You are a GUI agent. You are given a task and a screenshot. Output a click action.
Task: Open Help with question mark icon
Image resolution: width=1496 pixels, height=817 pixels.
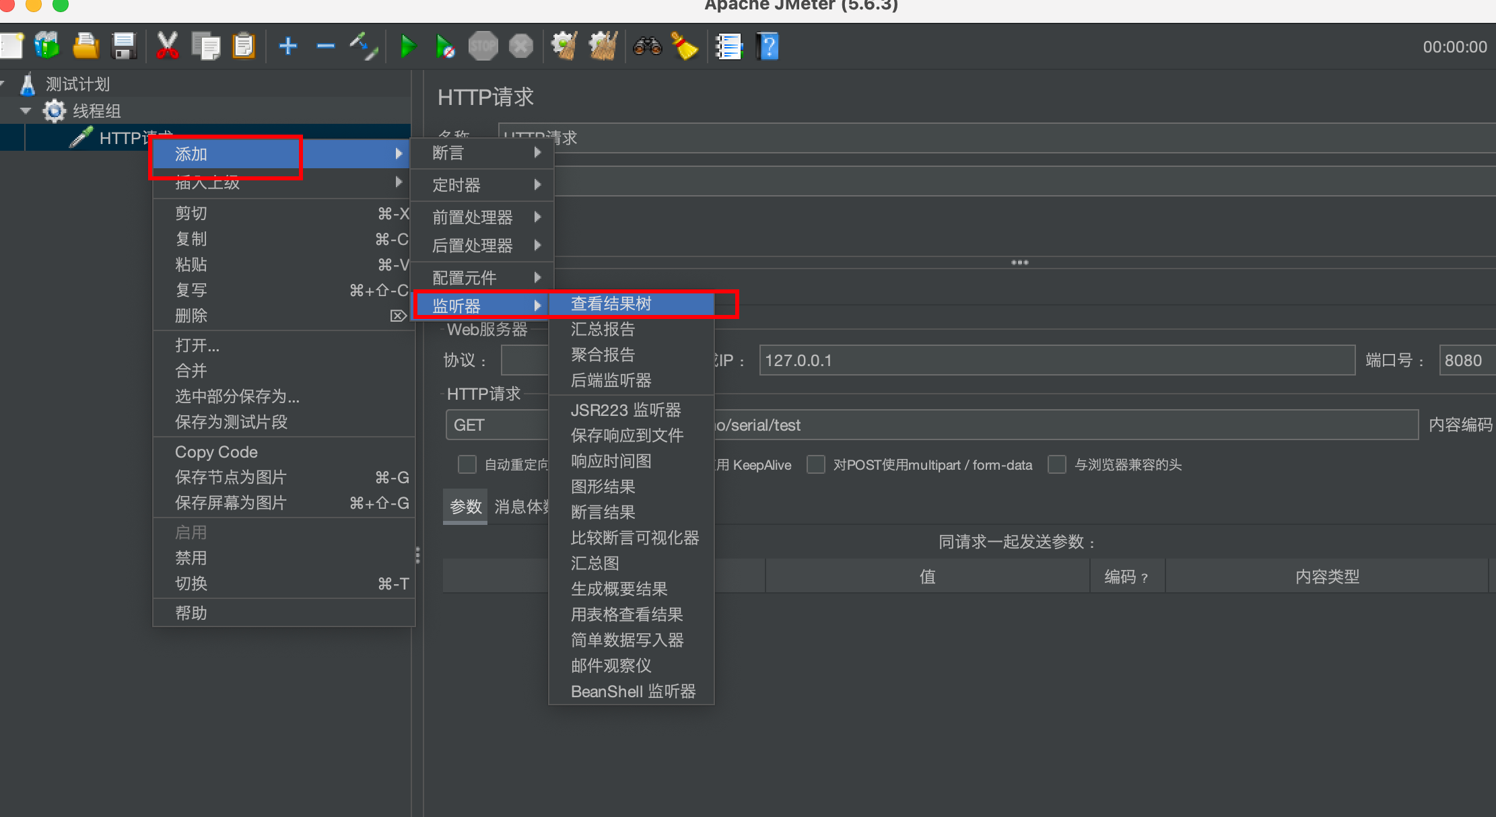coord(767,46)
